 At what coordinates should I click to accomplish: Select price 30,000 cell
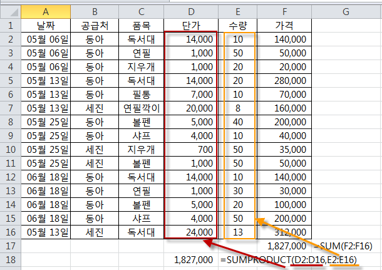[x=284, y=190]
